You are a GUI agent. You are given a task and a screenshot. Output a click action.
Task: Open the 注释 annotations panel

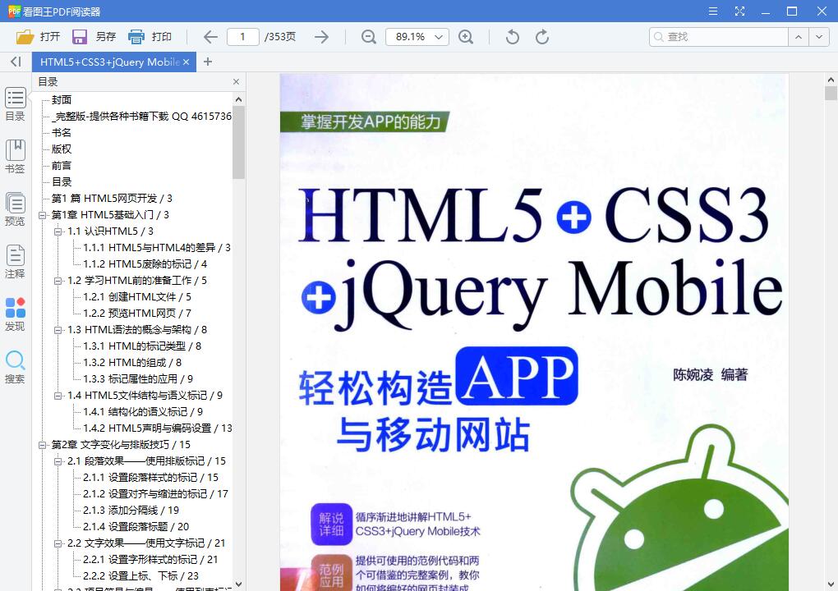(16, 262)
